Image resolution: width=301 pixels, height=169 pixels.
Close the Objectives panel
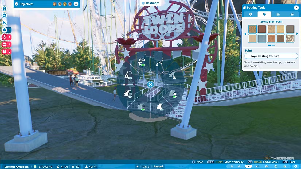(76, 4)
